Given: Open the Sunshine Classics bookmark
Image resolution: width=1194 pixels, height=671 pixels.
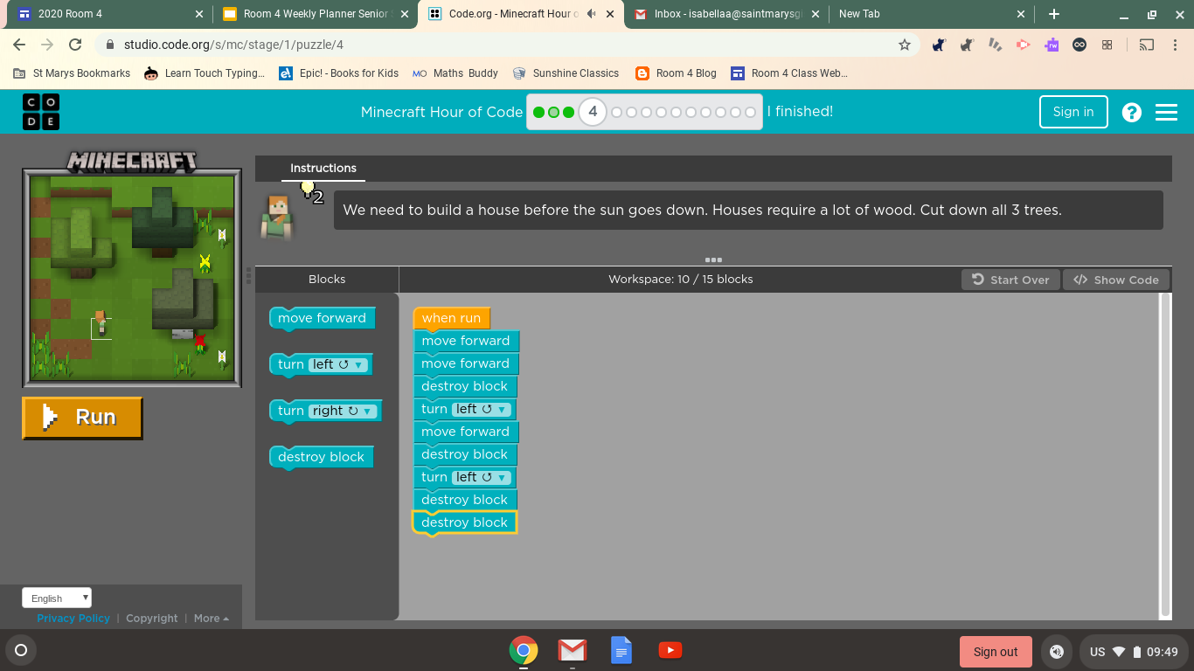Looking at the screenshot, I should pos(566,73).
